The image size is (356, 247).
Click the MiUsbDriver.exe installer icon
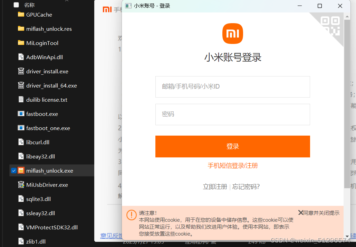point(21,184)
